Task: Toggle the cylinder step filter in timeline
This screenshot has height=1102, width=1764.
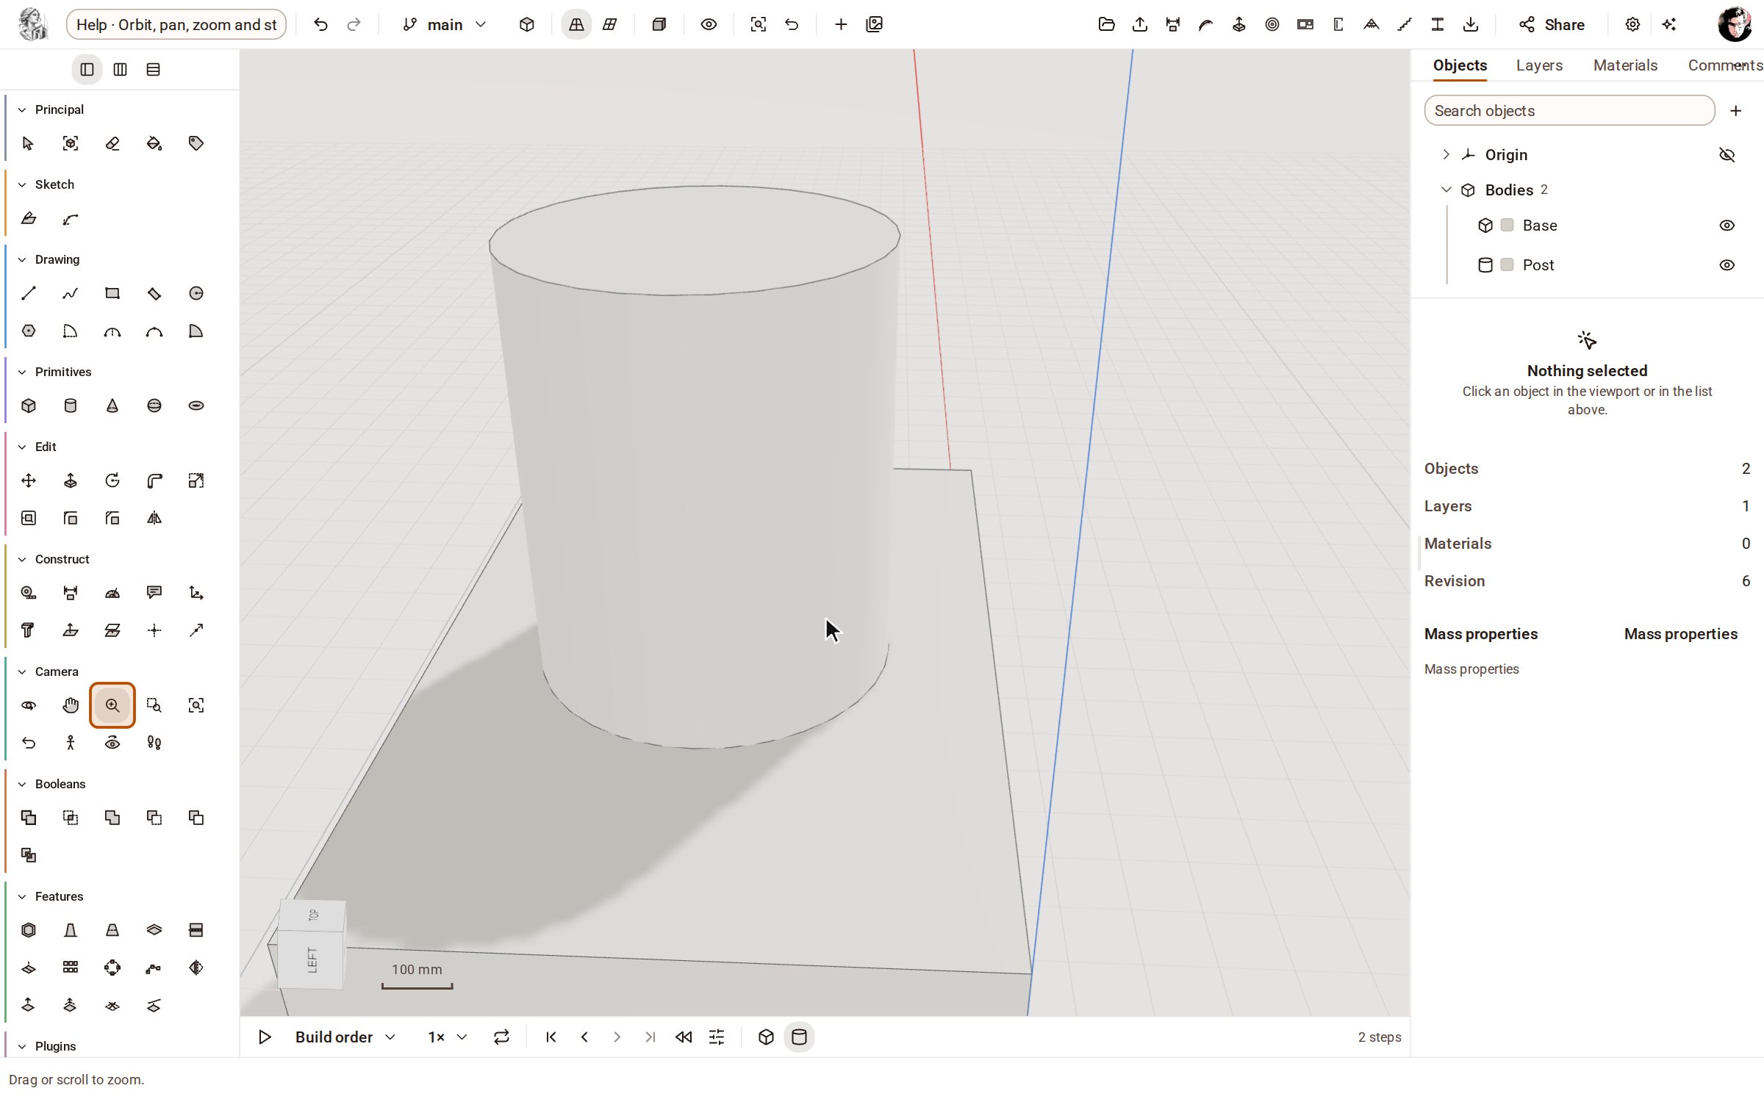Action: (x=799, y=1037)
